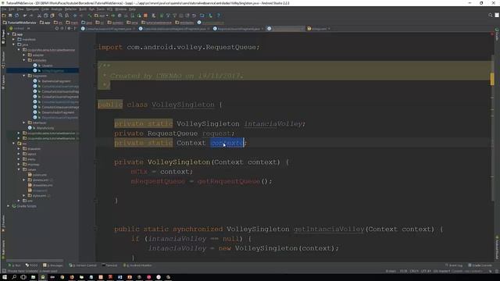Click the Debug app bug icon
This screenshot has width=500, height=281.
120,16
